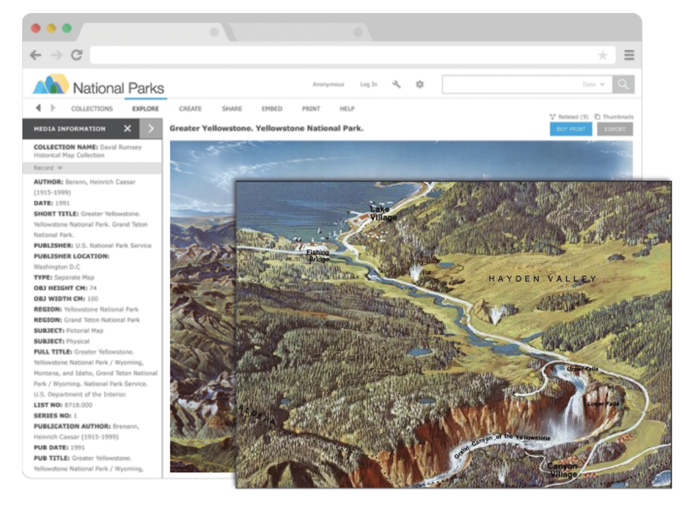
Task: Switch to the Create tab
Action: (x=190, y=109)
